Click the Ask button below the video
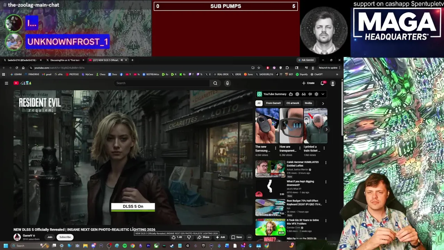The image size is (444, 250). (220, 237)
